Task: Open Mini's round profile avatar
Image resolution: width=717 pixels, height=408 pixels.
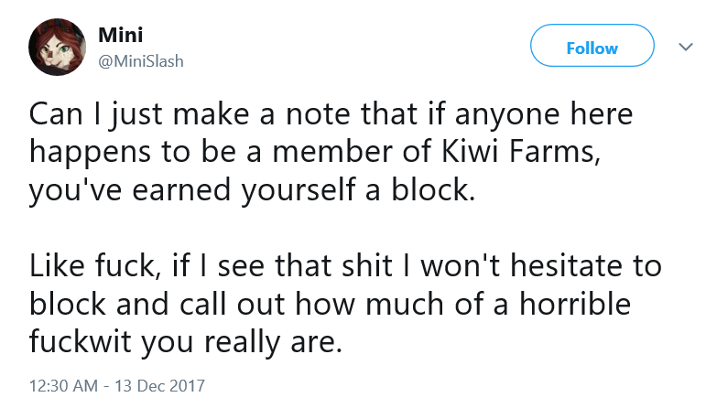Action: tap(57, 47)
